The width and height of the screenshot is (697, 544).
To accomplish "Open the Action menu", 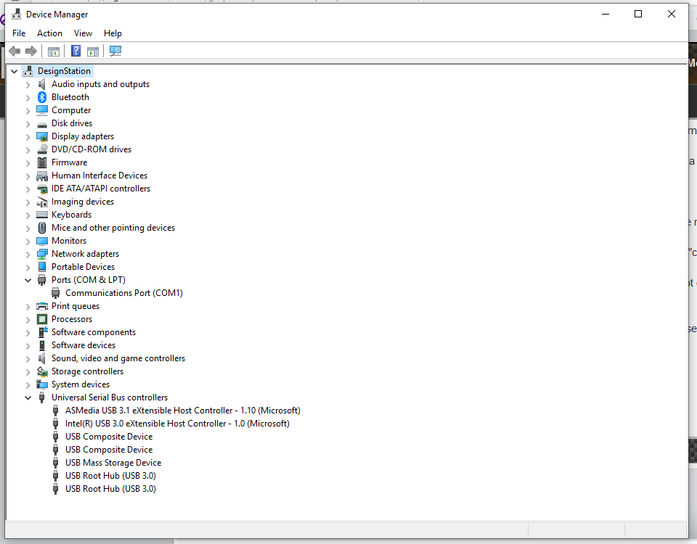I will point(49,33).
